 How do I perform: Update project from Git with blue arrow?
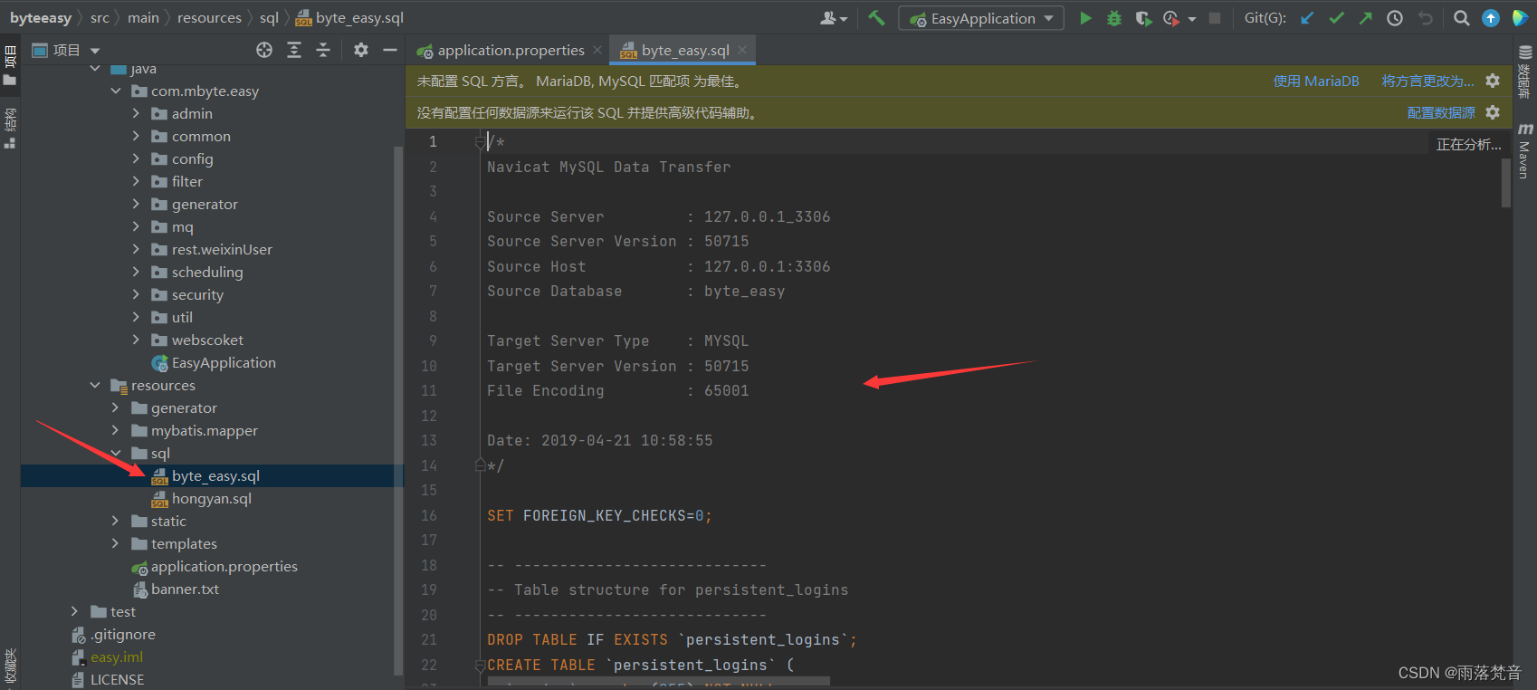click(1306, 18)
